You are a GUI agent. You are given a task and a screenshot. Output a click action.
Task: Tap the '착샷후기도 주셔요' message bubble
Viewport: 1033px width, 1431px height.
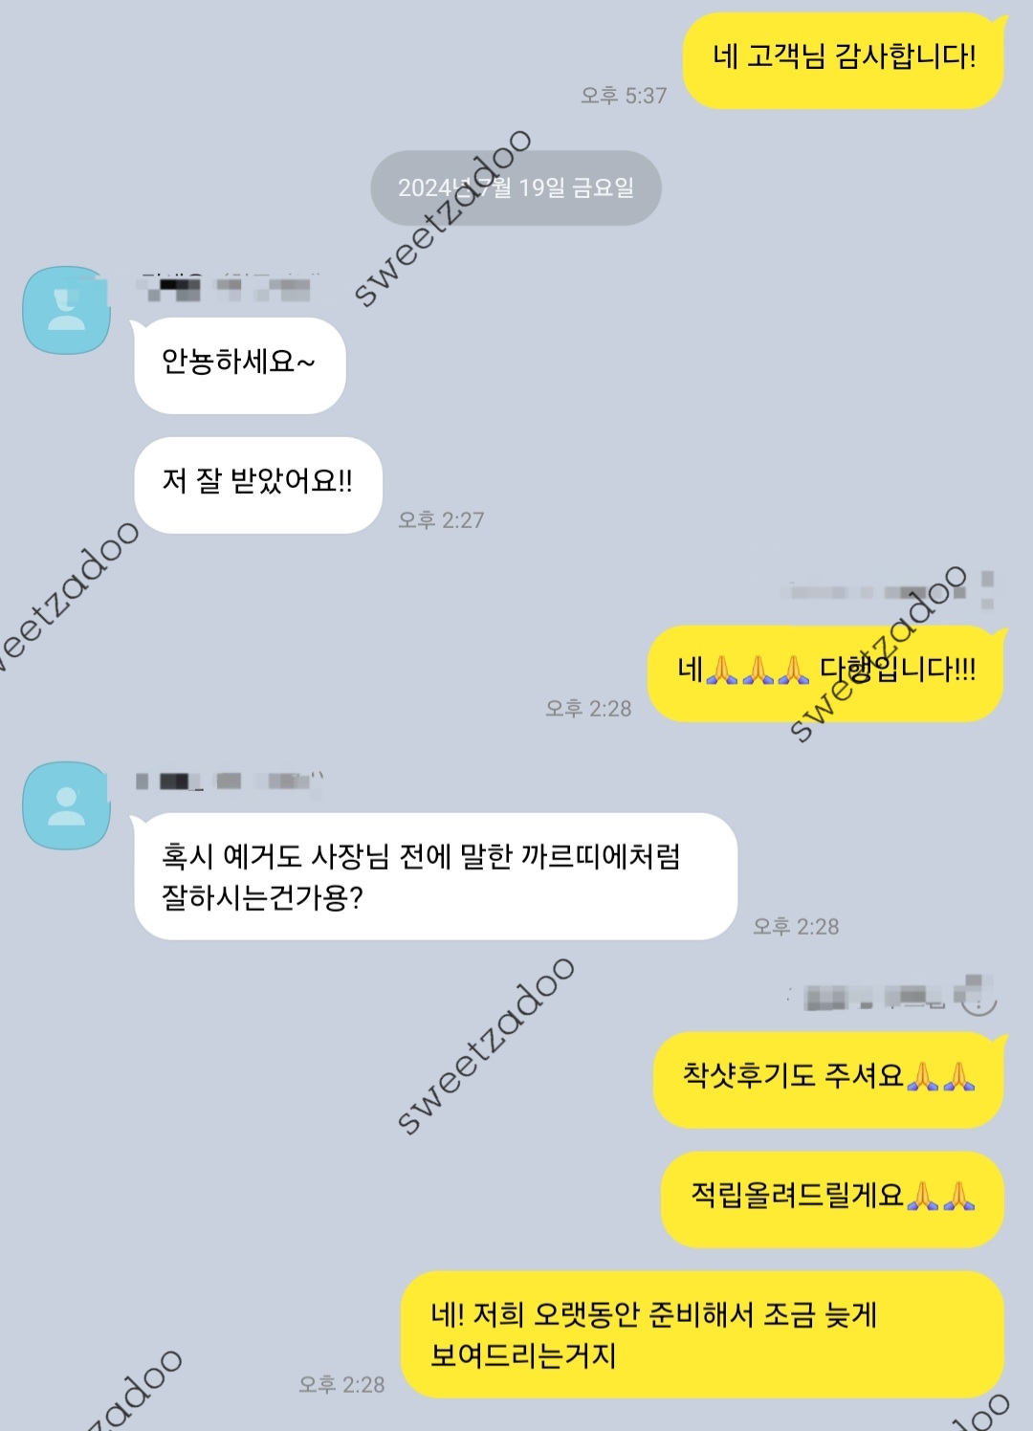(x=829, y=1080)
